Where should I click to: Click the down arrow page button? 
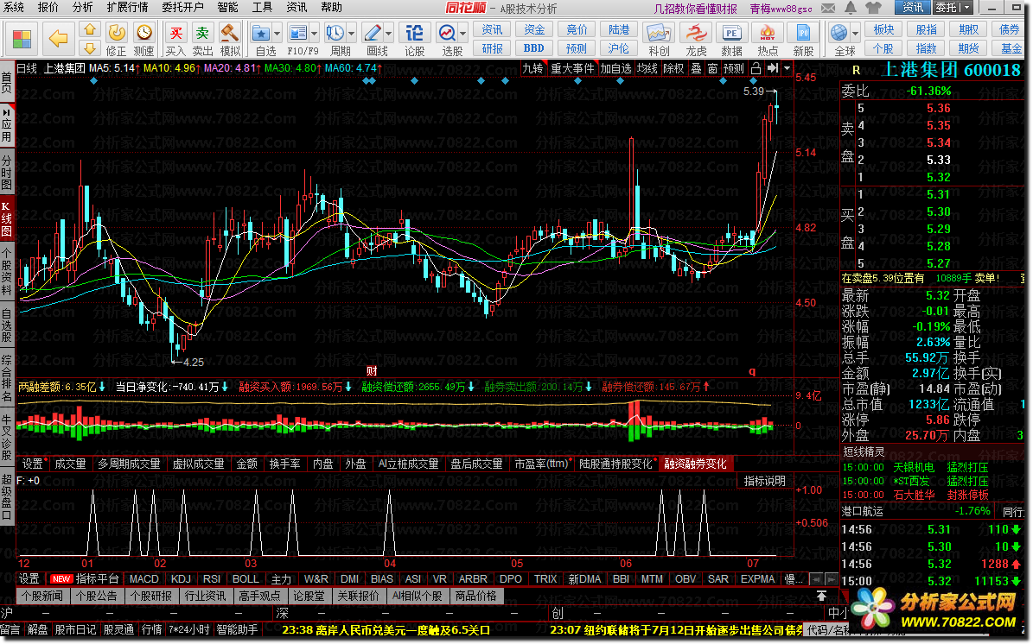coord(90,48)
